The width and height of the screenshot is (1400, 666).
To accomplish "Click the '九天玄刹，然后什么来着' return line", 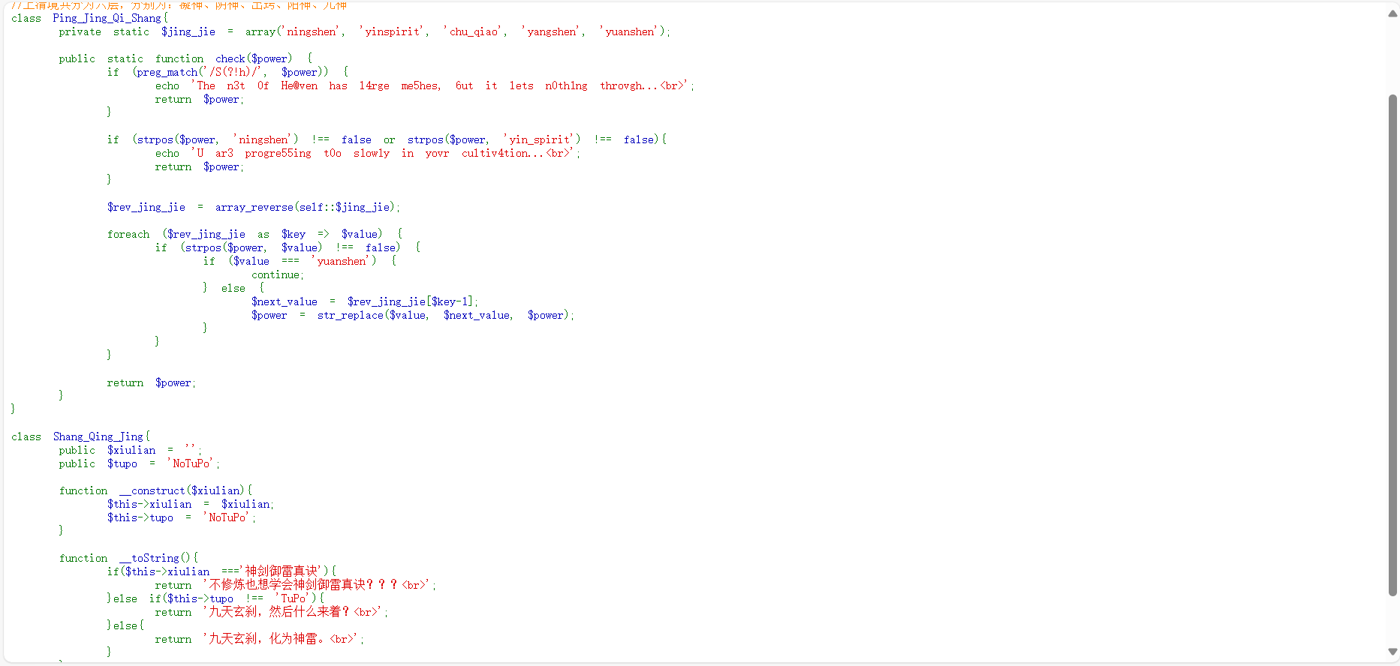I will click(x=272, y=612).
